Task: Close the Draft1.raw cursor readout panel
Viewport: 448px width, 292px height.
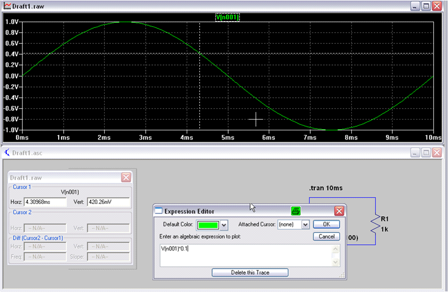Action: click(x=126, y=178)
